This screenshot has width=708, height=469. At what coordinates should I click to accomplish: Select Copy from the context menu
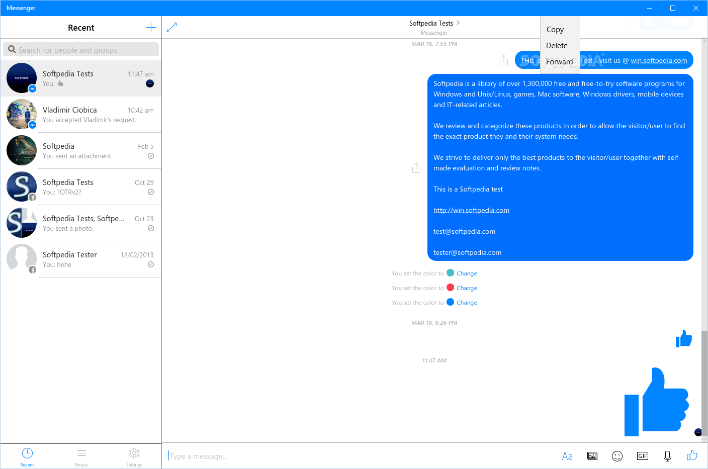coord(554,29)
